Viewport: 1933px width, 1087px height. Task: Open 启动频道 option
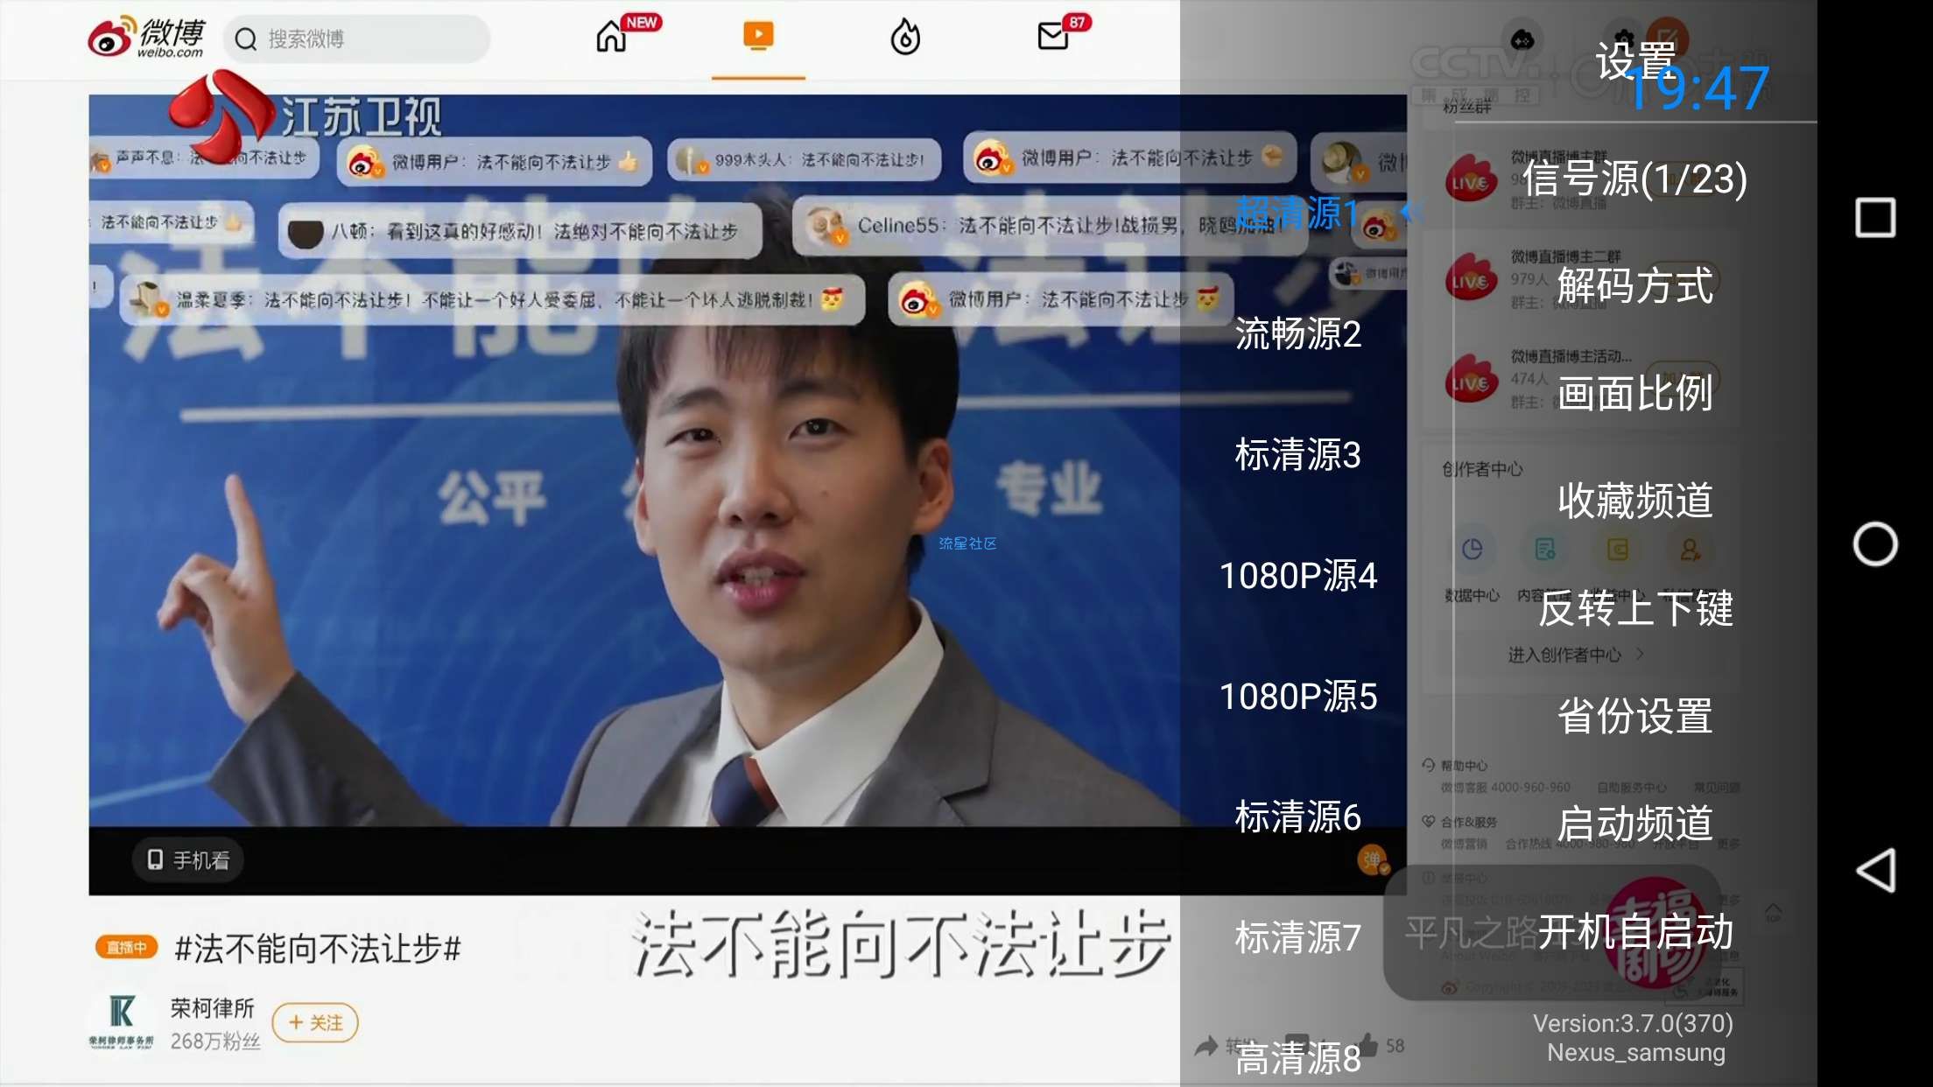pyautogui.click(x=1634, y=824)
